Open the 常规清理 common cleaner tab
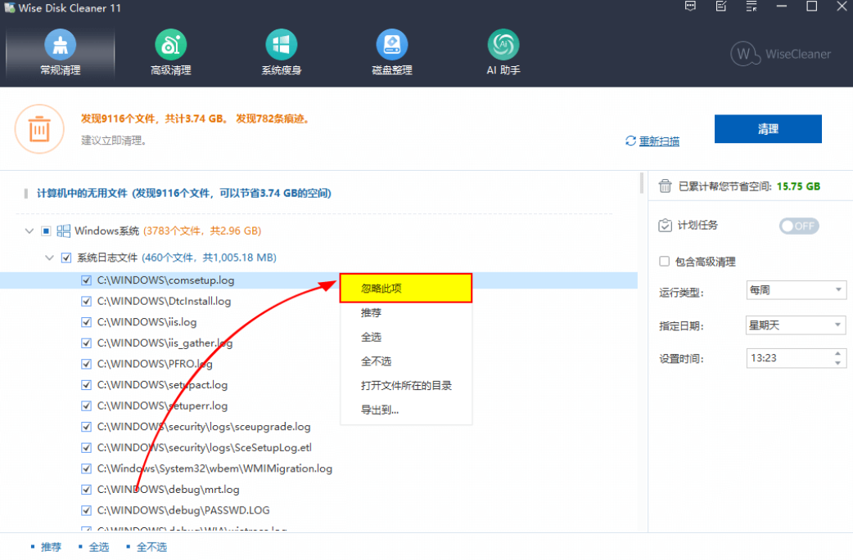Image resolution: width=853 pixels, height=560 pixels. tap(60, 52)
